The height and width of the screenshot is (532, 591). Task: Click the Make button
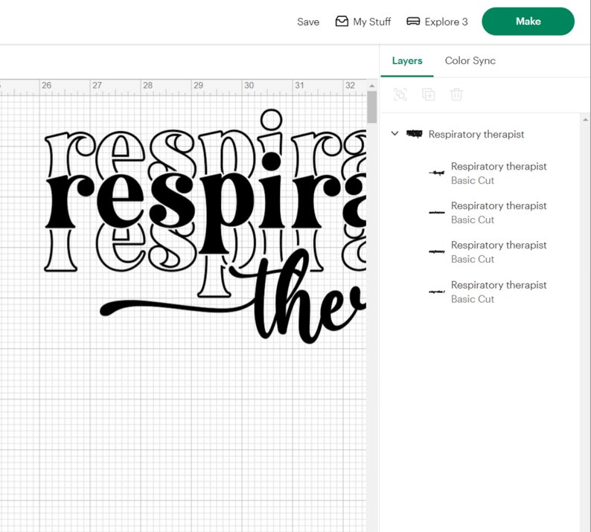point(528,22)
